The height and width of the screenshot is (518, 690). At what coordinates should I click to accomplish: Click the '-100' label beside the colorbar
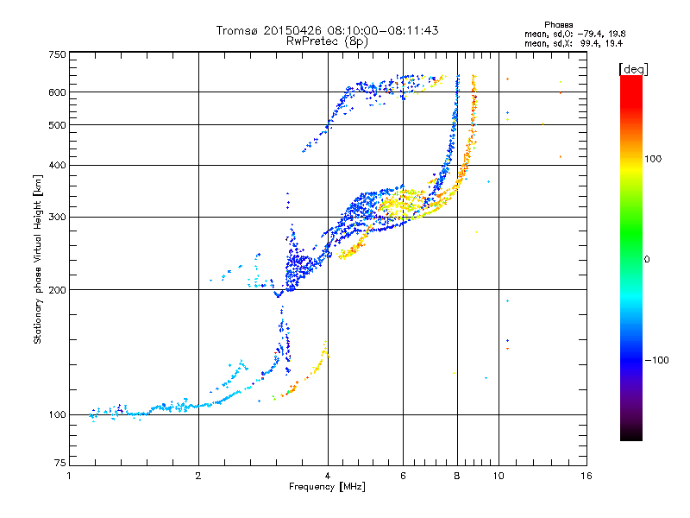pyautogui.click(x=657, y=360)
